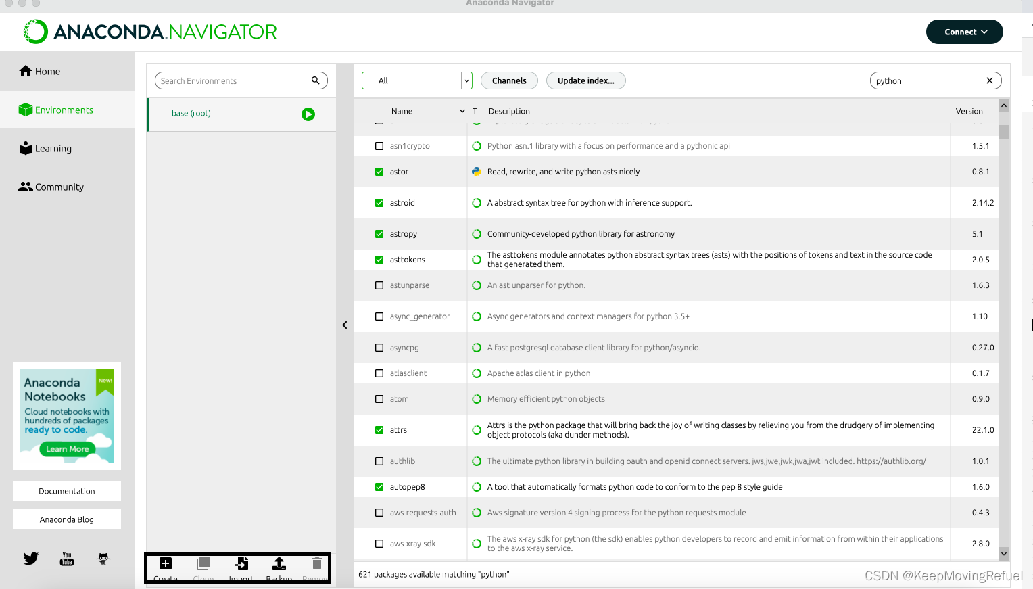The width and height of the screenshot is (1033, 589).
Task: Click the conda type icon on the asyncpg row
Action: [x=477, y=348]
